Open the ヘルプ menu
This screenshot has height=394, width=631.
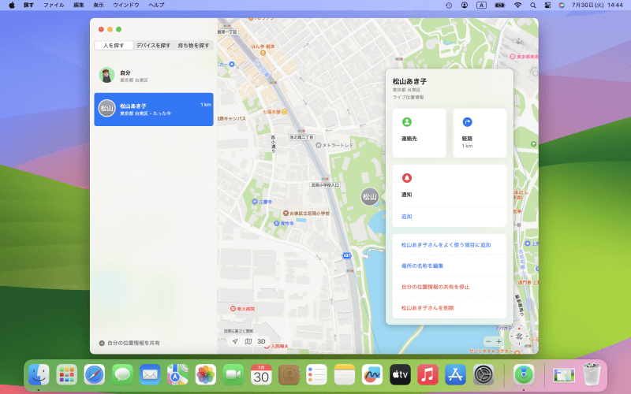[156, 6]
